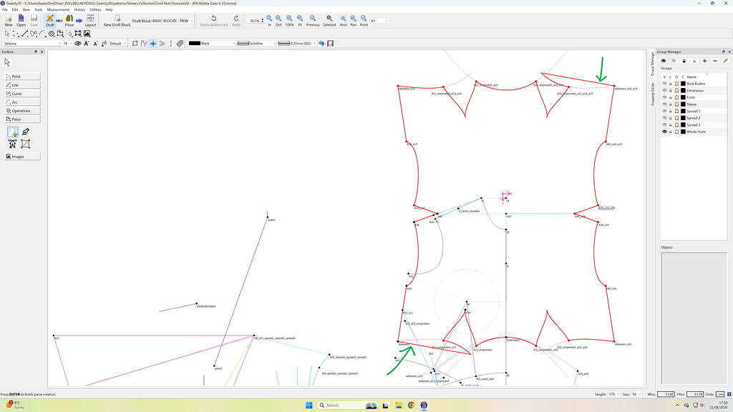Toggle visibility of Back Bodice group
This screenshot has width=733, height=412.
tap(664, 84)
